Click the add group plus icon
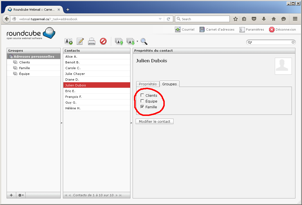 tap(11, 195)
